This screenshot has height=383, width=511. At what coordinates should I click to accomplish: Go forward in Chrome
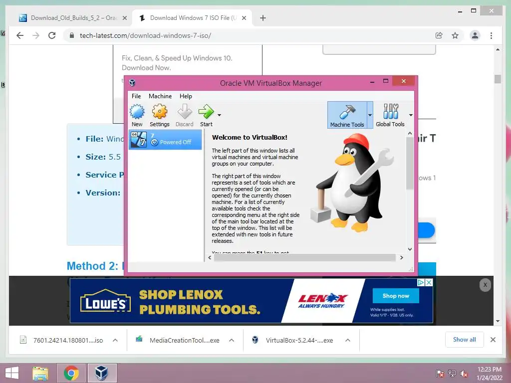pos(36,35)
